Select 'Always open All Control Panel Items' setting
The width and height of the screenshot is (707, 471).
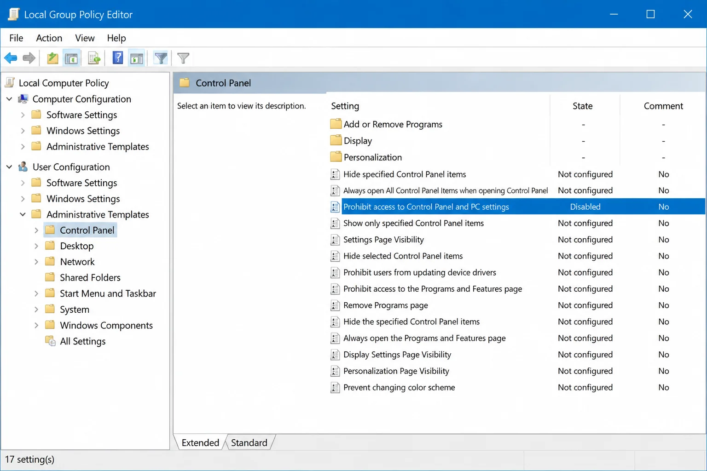446,190
